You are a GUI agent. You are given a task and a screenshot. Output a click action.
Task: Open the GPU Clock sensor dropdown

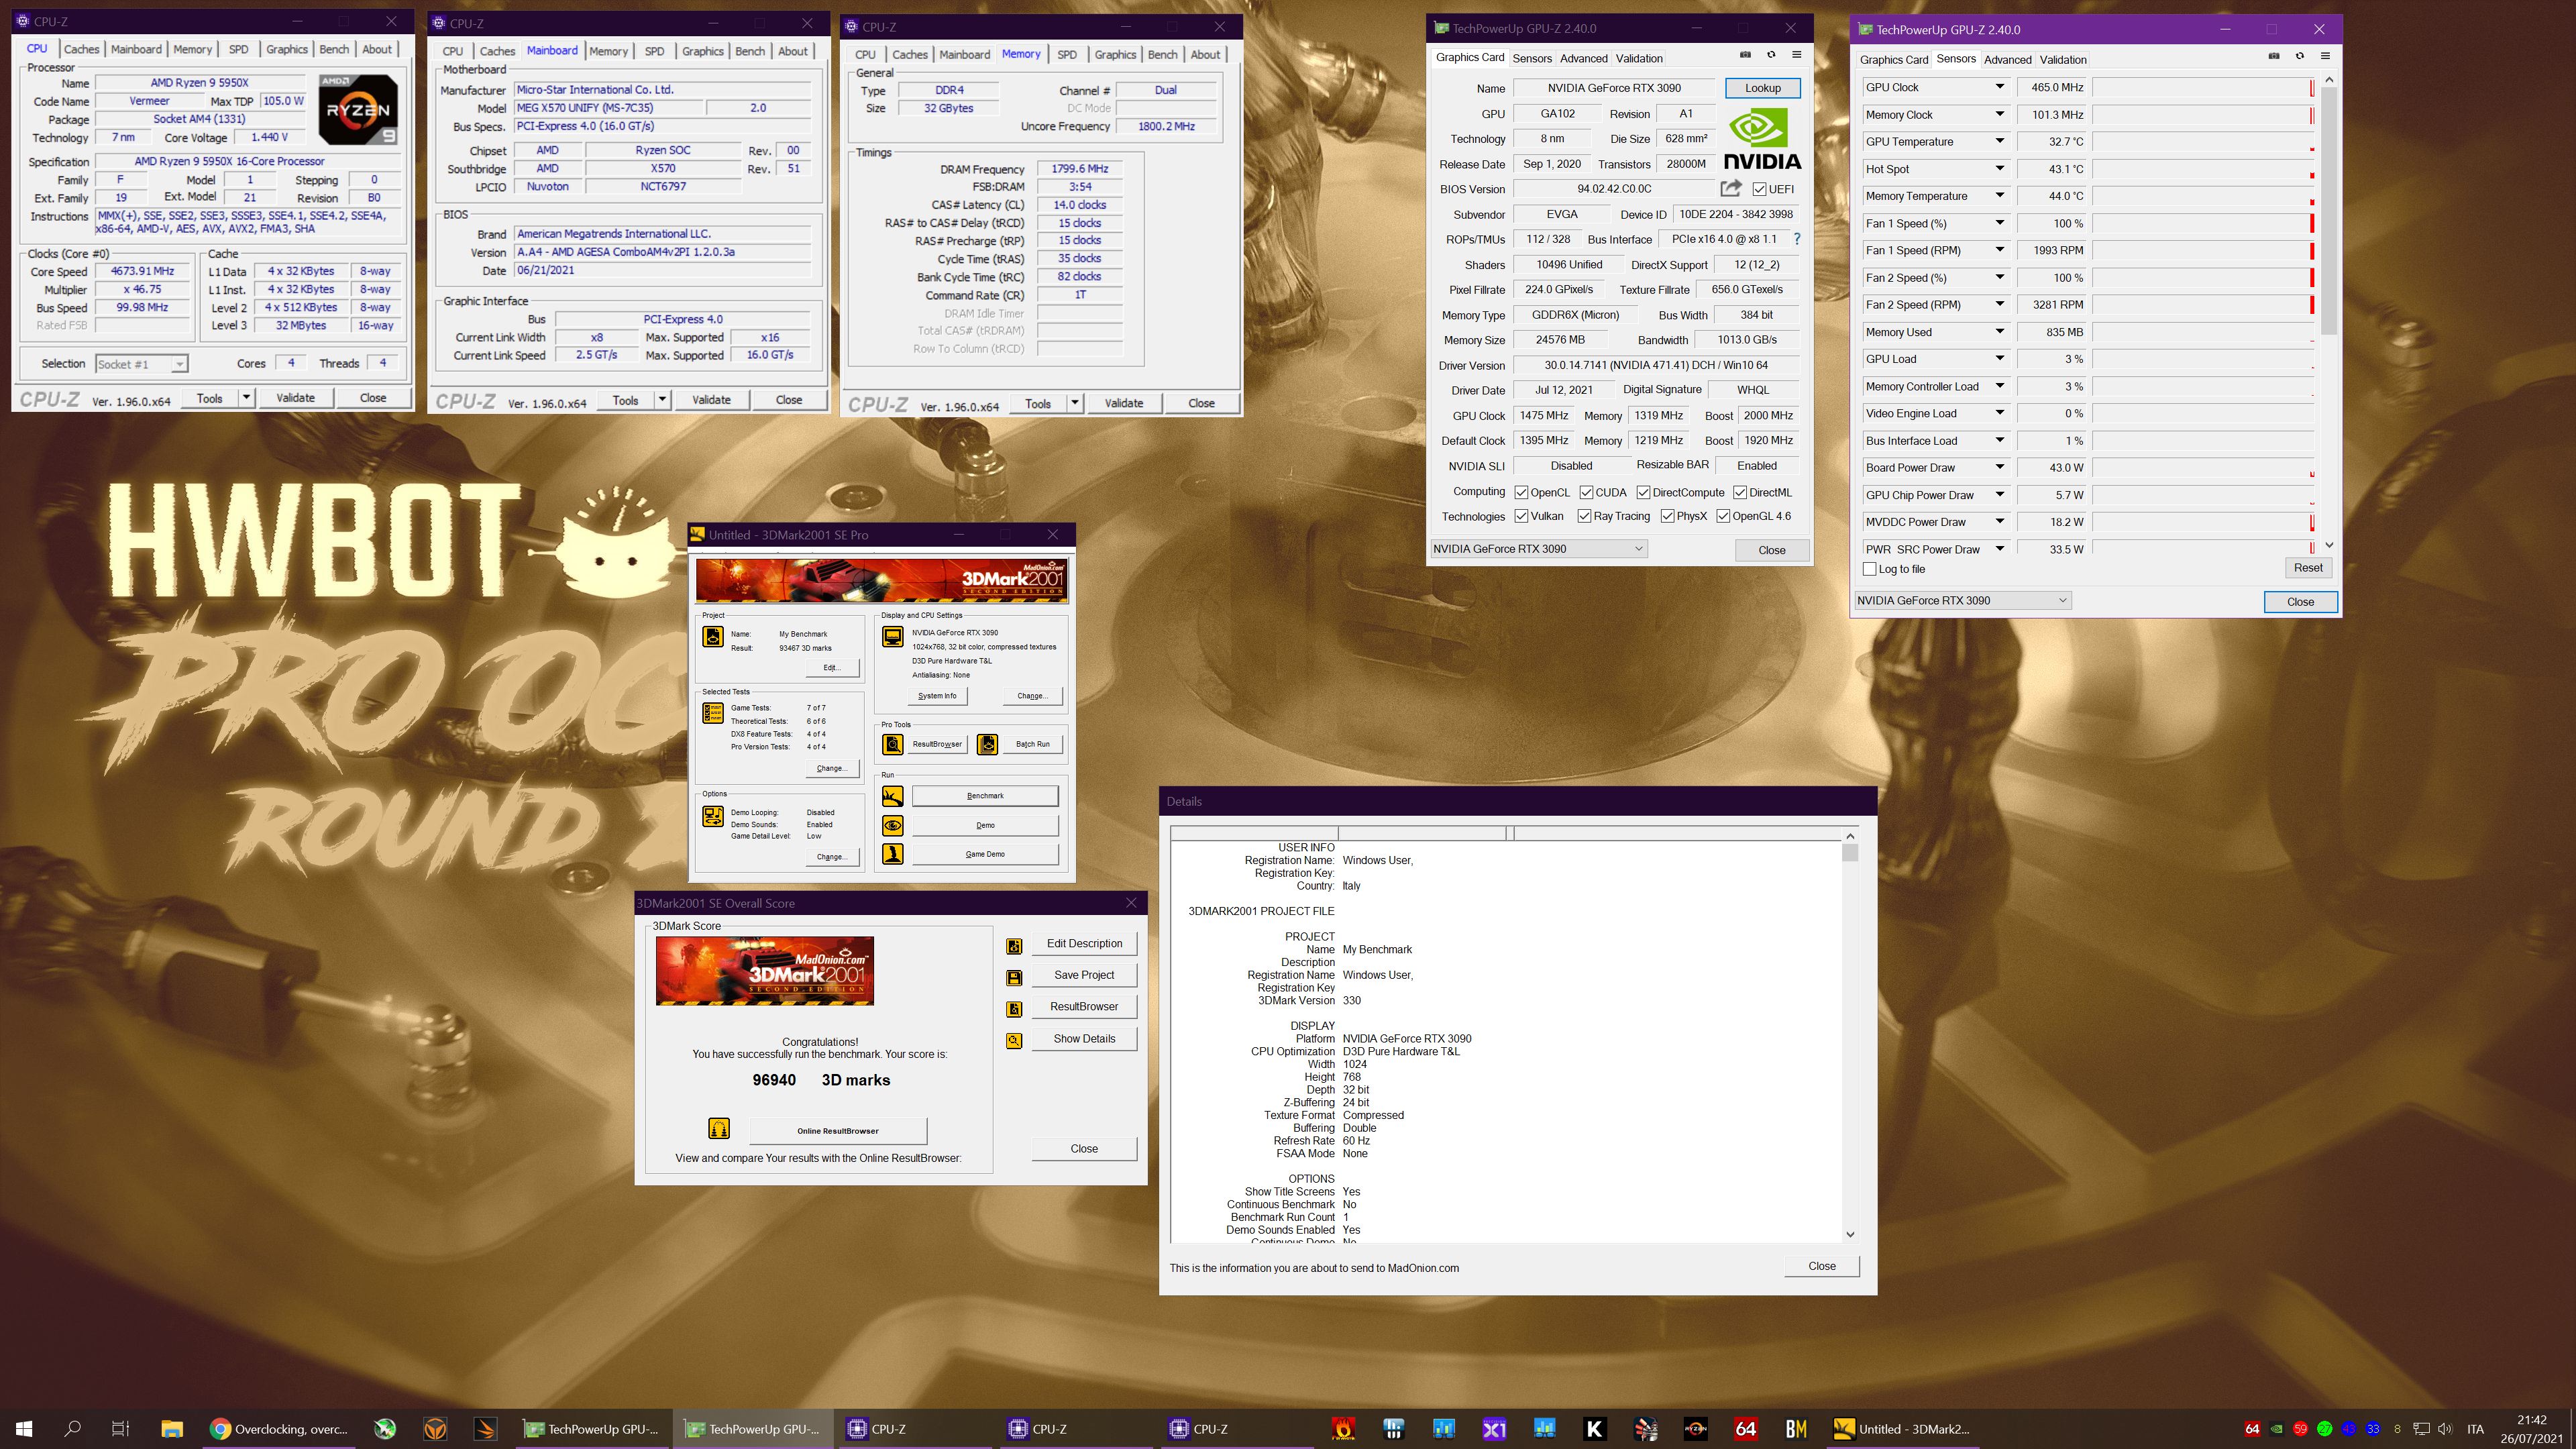click(1999, 87)
